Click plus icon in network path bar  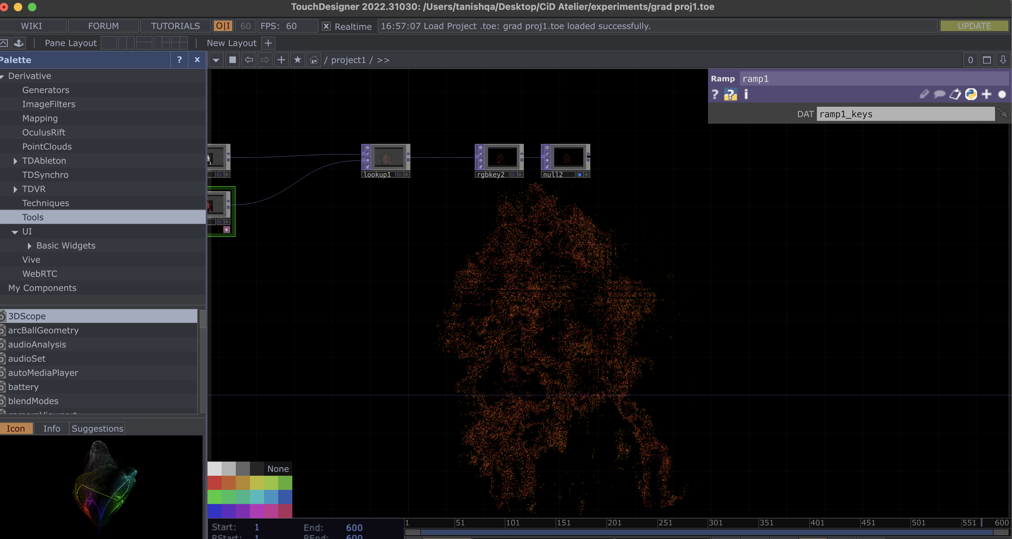coord(281,60)
